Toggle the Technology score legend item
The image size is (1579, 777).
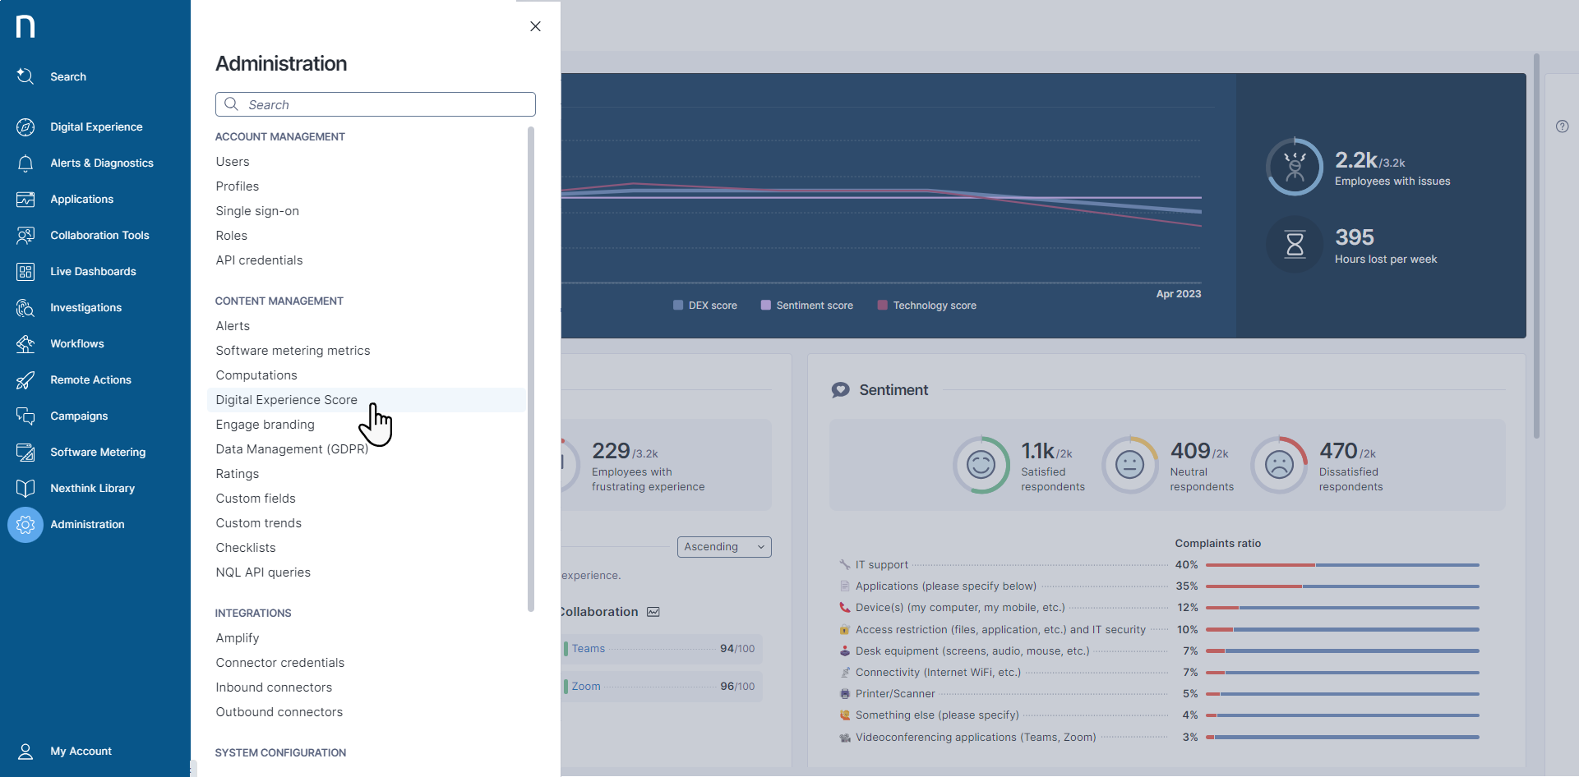point(926,306)
